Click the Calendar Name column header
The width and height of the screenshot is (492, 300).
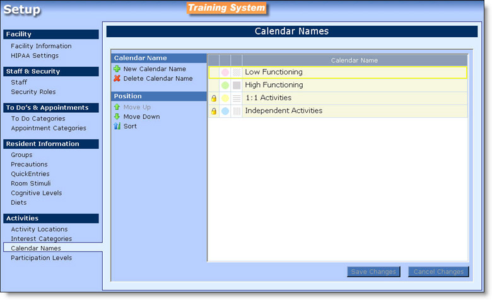click(354, 60)
